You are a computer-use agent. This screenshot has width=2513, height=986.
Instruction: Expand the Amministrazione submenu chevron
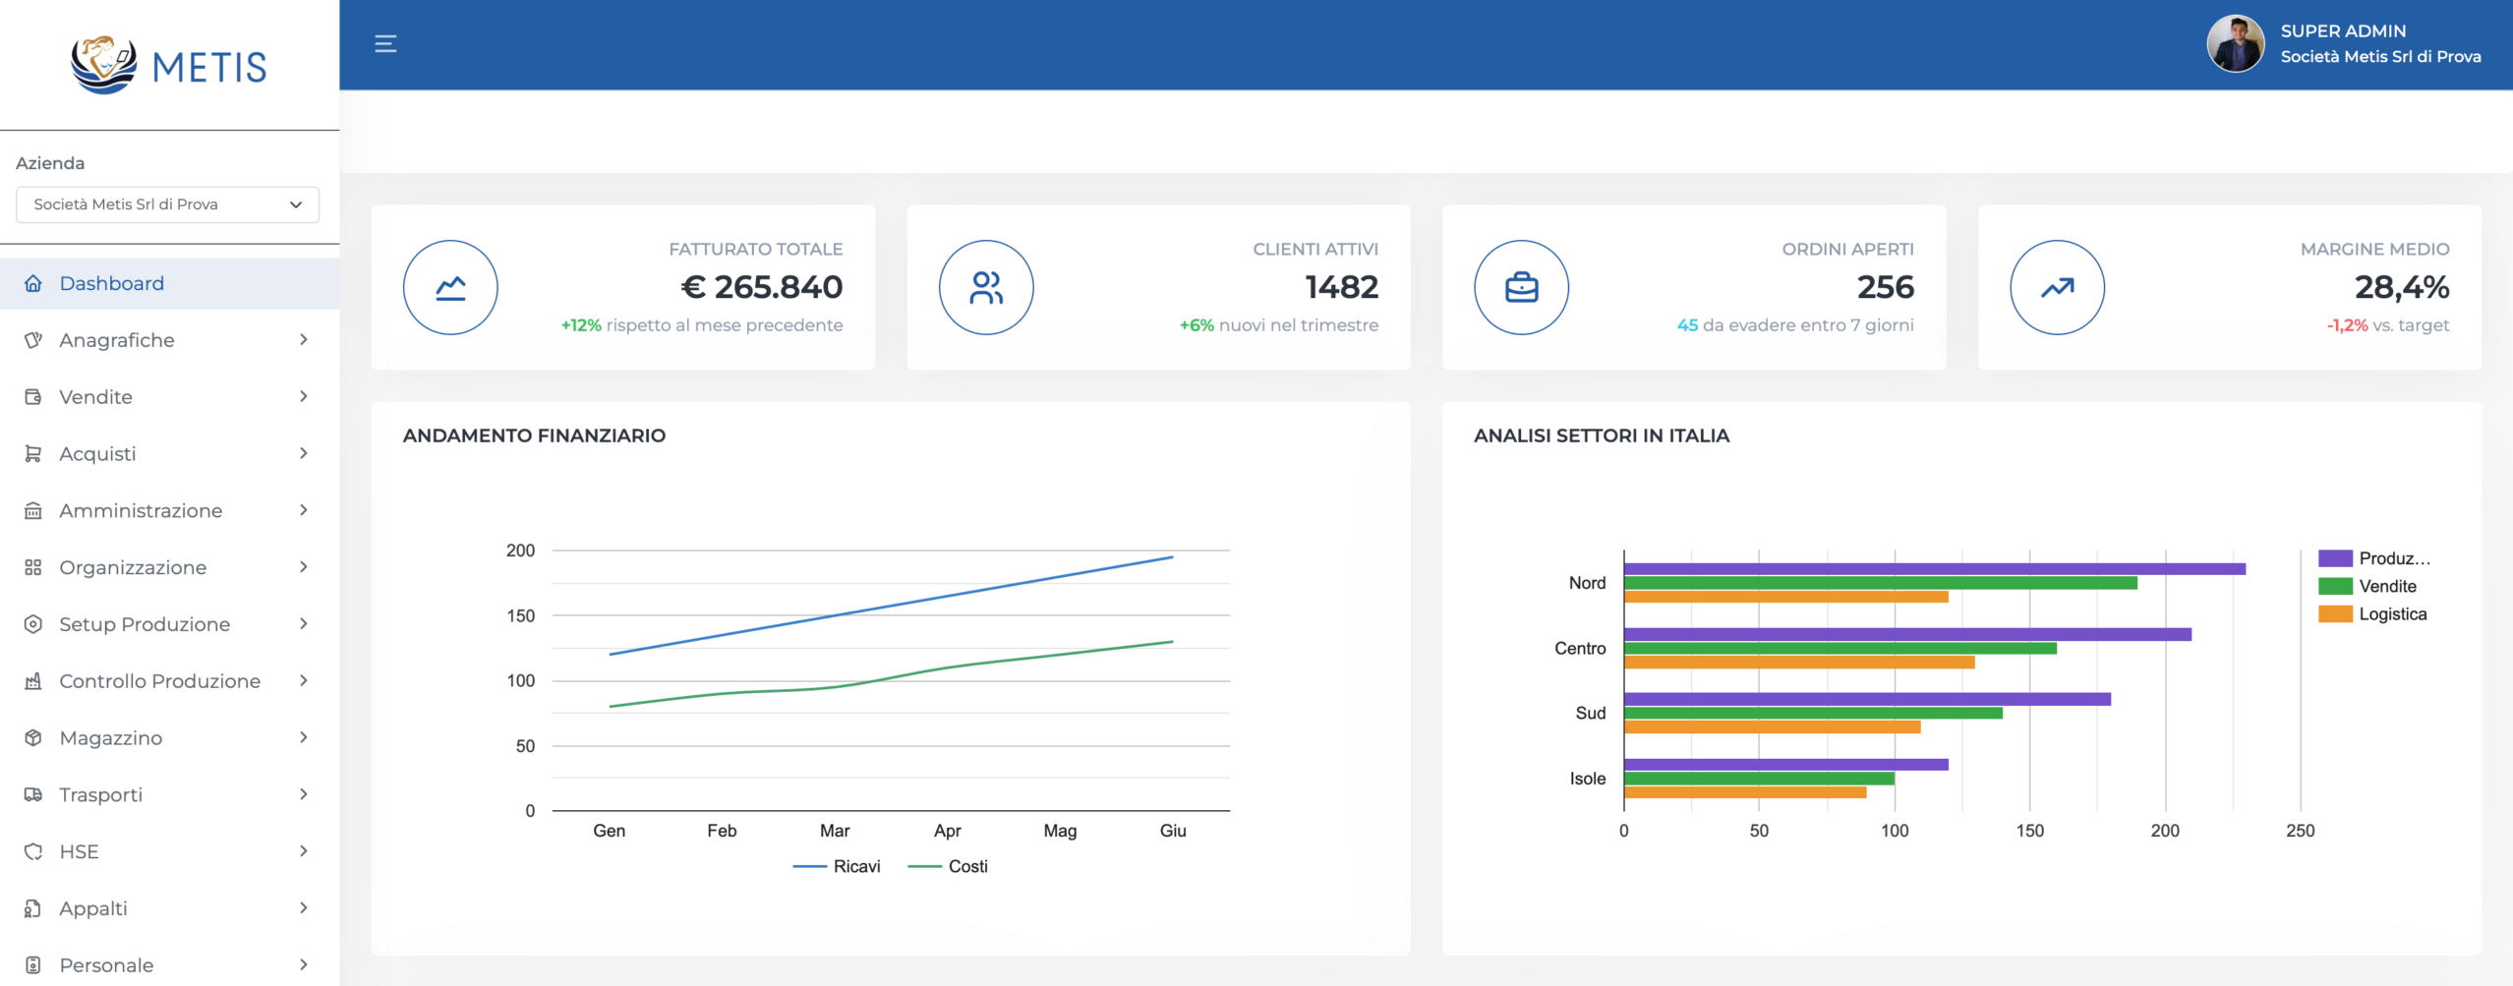click(304, 510)
